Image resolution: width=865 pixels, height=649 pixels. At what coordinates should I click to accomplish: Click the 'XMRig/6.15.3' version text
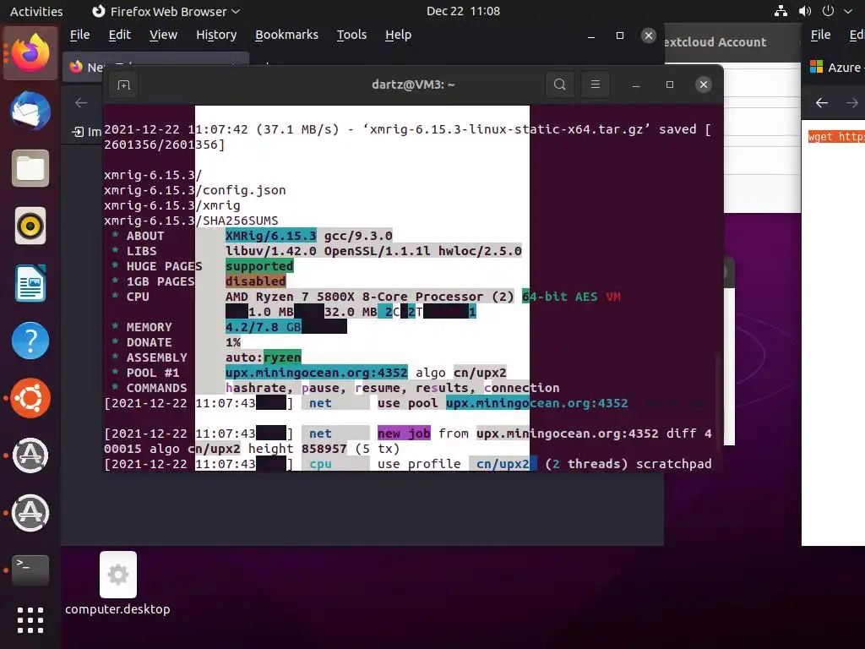tap(271, 236)
